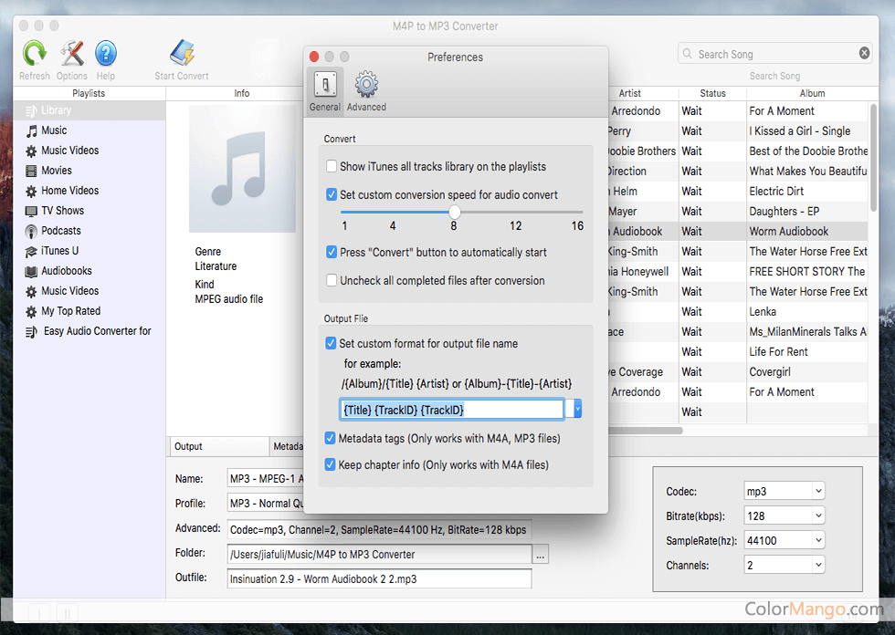The height and width of the screenshot is (635, 895).
Task: Select Podcasts icon in the sidebar
Action: click(32, 231)
